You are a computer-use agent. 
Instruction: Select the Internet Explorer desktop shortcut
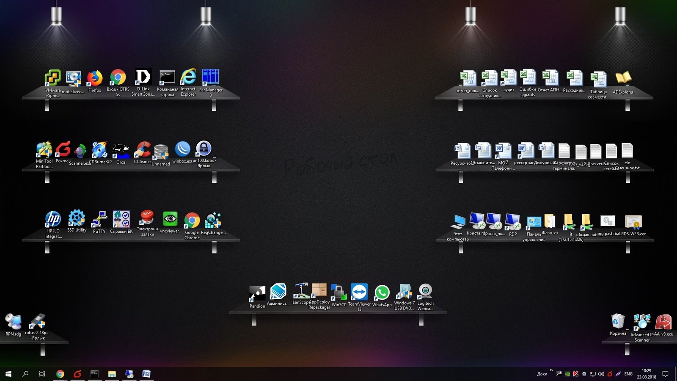pos(188,78)
